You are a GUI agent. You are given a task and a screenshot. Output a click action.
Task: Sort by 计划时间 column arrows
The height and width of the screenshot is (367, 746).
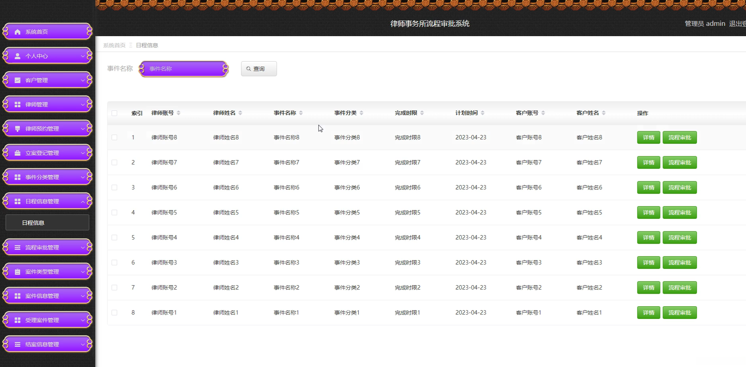point(482,113)
